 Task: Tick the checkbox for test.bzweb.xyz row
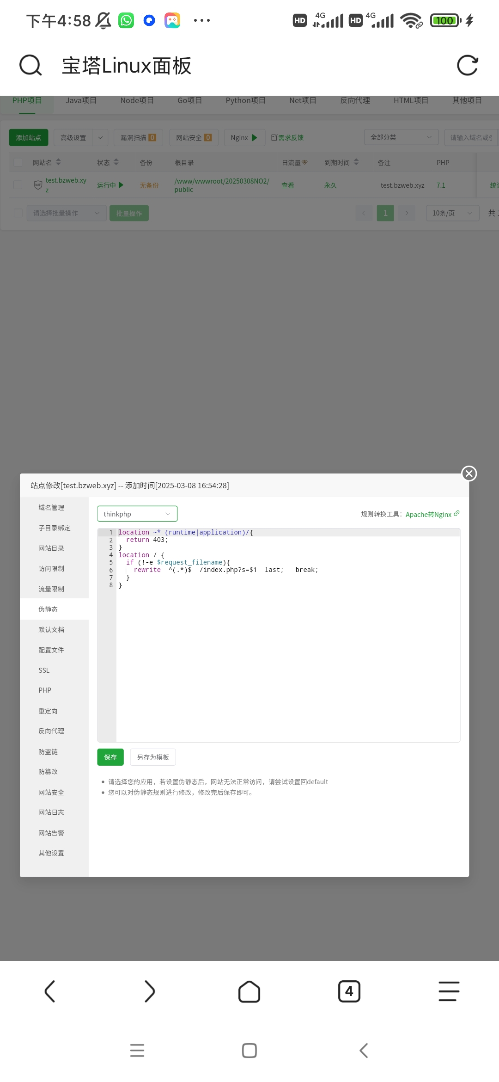18,185
